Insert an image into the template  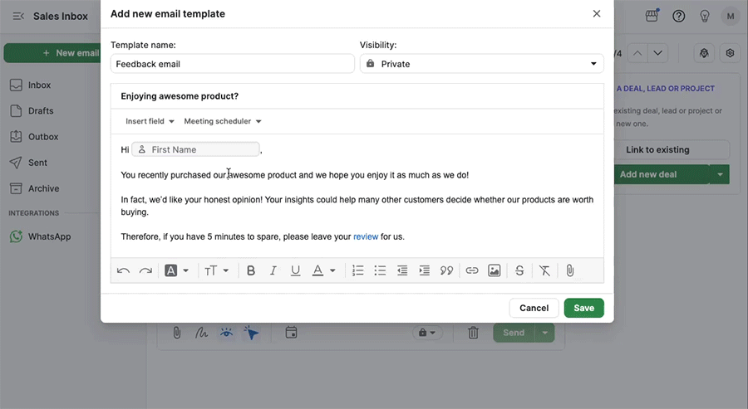point(495,270)
